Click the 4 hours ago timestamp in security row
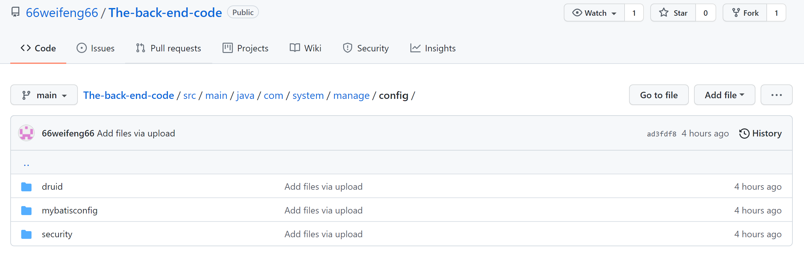Screen dimensions: 804x278 click(758, 234)
